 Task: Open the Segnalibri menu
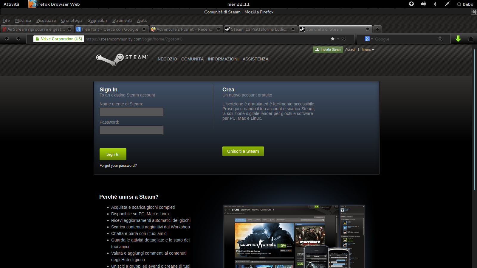pyautogui.click(x=97, y=20)
